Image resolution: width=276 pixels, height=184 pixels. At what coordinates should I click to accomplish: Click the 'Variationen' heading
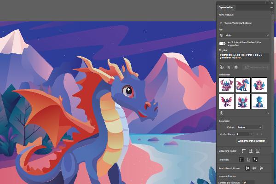click(x=224, y=75)
